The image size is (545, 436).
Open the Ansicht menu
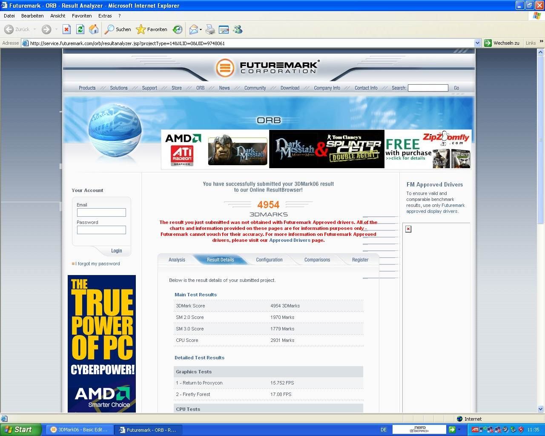coord(58,16)
